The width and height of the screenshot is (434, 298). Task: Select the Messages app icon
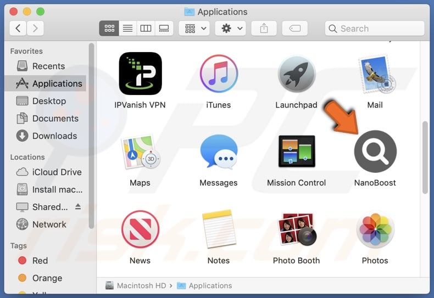pos(219,152)
